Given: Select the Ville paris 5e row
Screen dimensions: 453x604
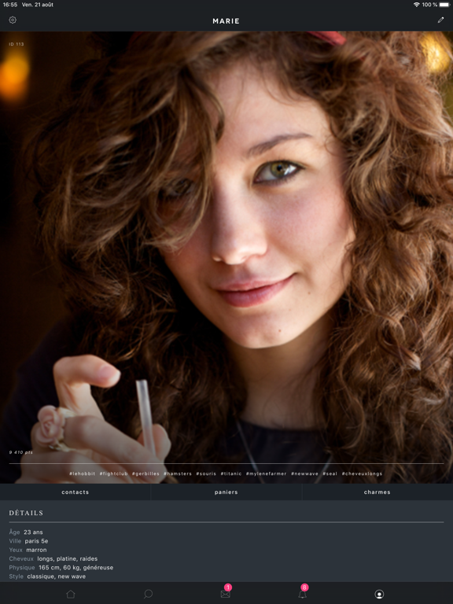Looking at the screenshot, I should pyautogui.click(x=28, y=541).
